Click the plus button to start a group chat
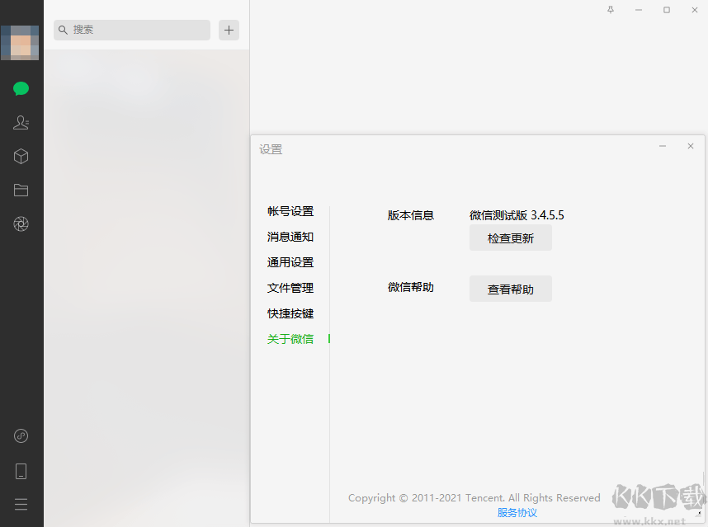The height and width of the screenshot is (527, 708). tap(229, 30)
